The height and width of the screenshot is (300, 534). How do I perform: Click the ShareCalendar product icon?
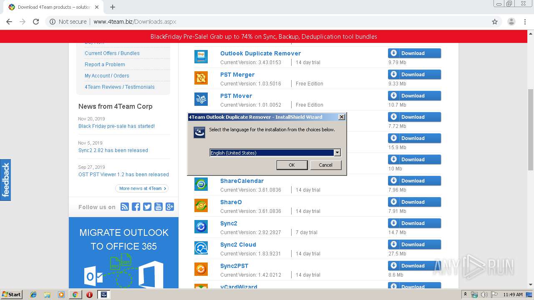click(201, 184)
